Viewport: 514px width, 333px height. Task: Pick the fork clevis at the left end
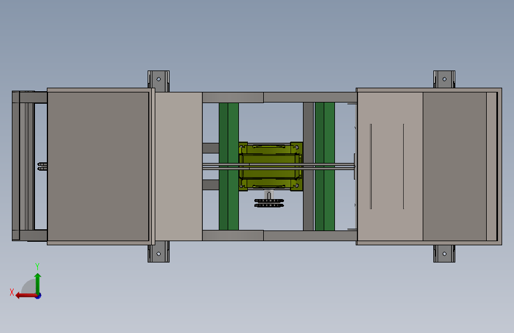click(x=42, y=166)
